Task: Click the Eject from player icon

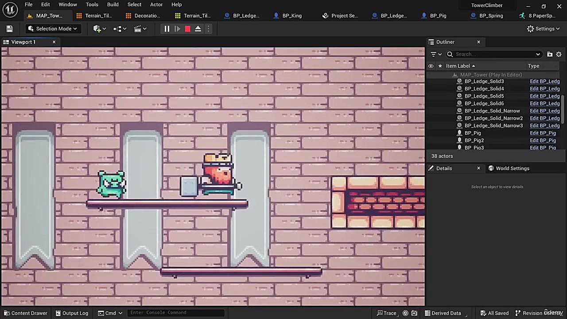Action: click(x=198, y=29)
